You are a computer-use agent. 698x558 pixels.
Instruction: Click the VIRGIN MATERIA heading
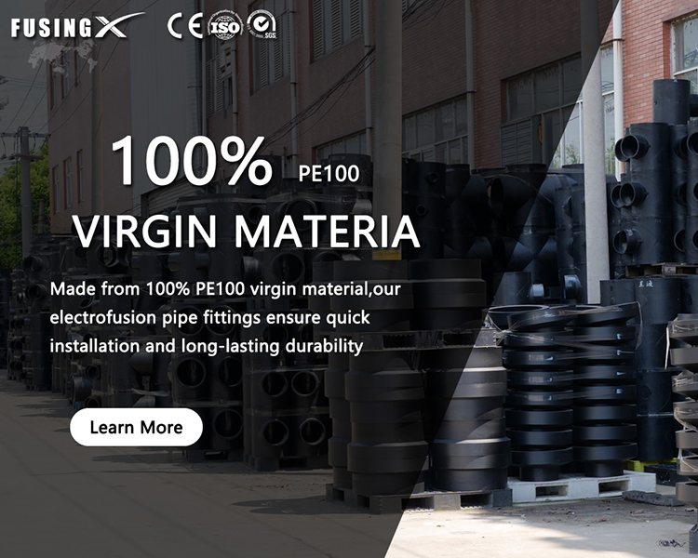click(247, 232)
